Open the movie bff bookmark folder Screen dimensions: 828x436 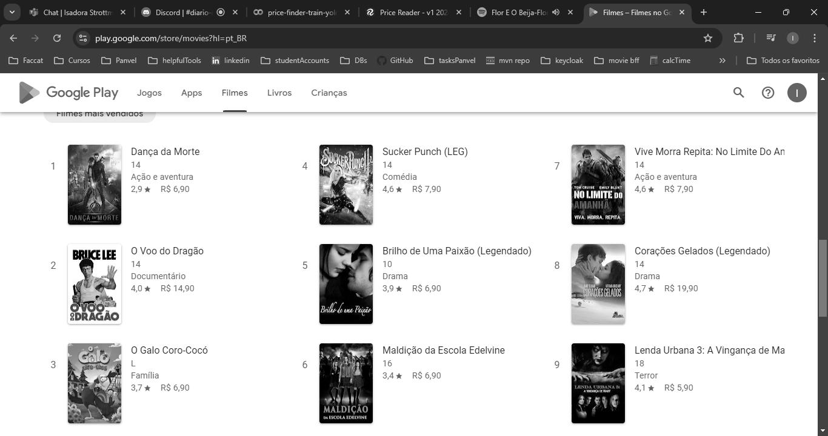coord(617,61)
